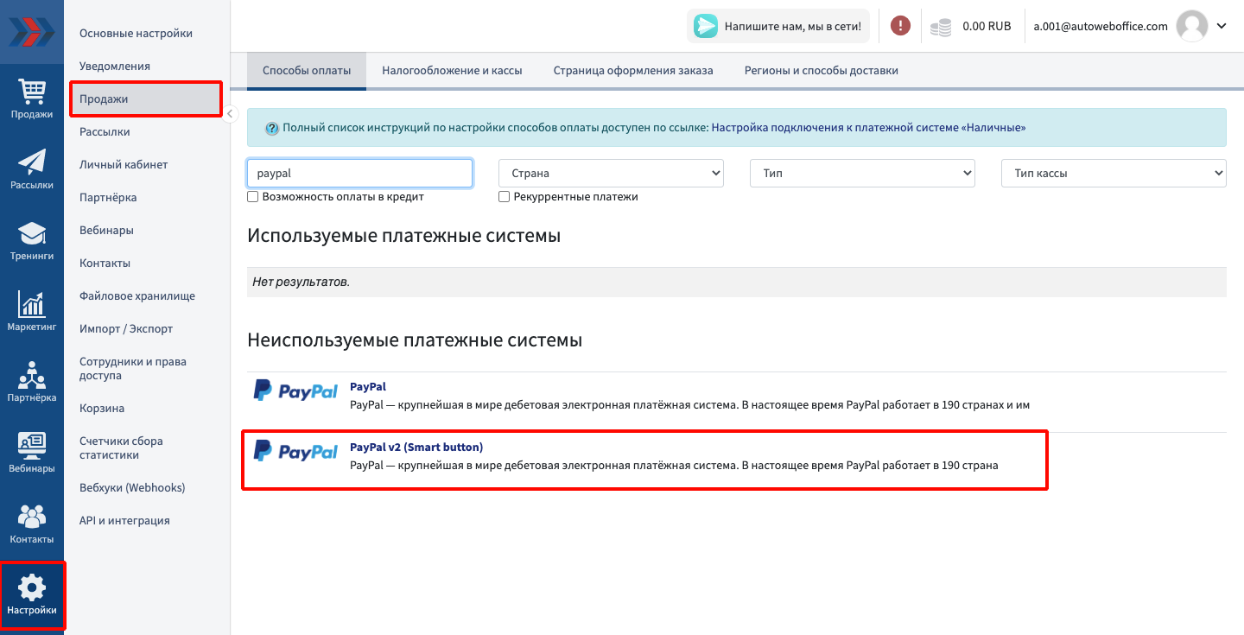The width and height of the screenshot is (1244, 635).
Task: Collapse the settings submenu with arrow handle
Action: point(231,114)
